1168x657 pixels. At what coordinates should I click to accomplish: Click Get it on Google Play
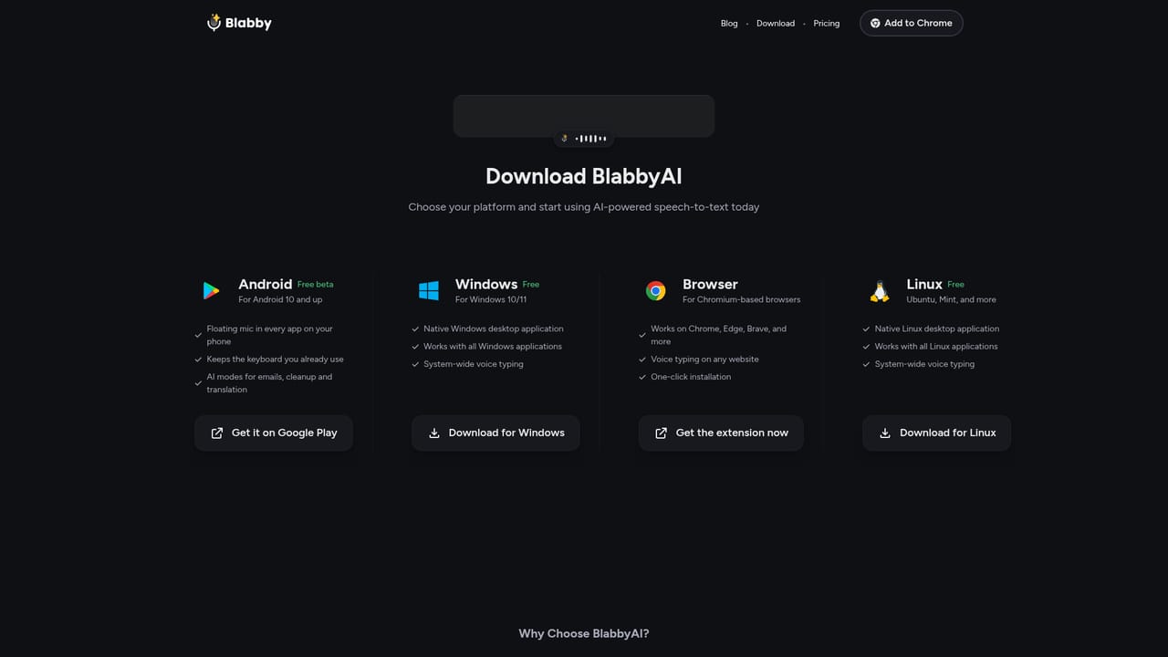274,433
